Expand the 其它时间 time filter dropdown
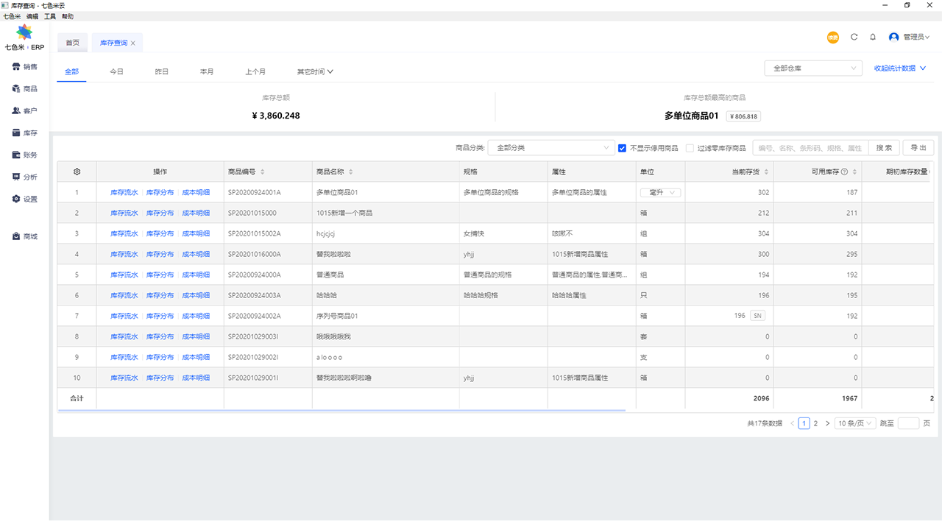Screen dimensions: 942x530 click(314, 71)
